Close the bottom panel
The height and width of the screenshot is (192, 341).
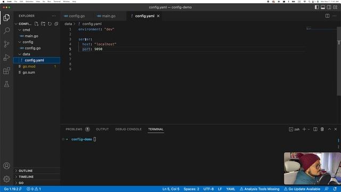coord(336,129)
